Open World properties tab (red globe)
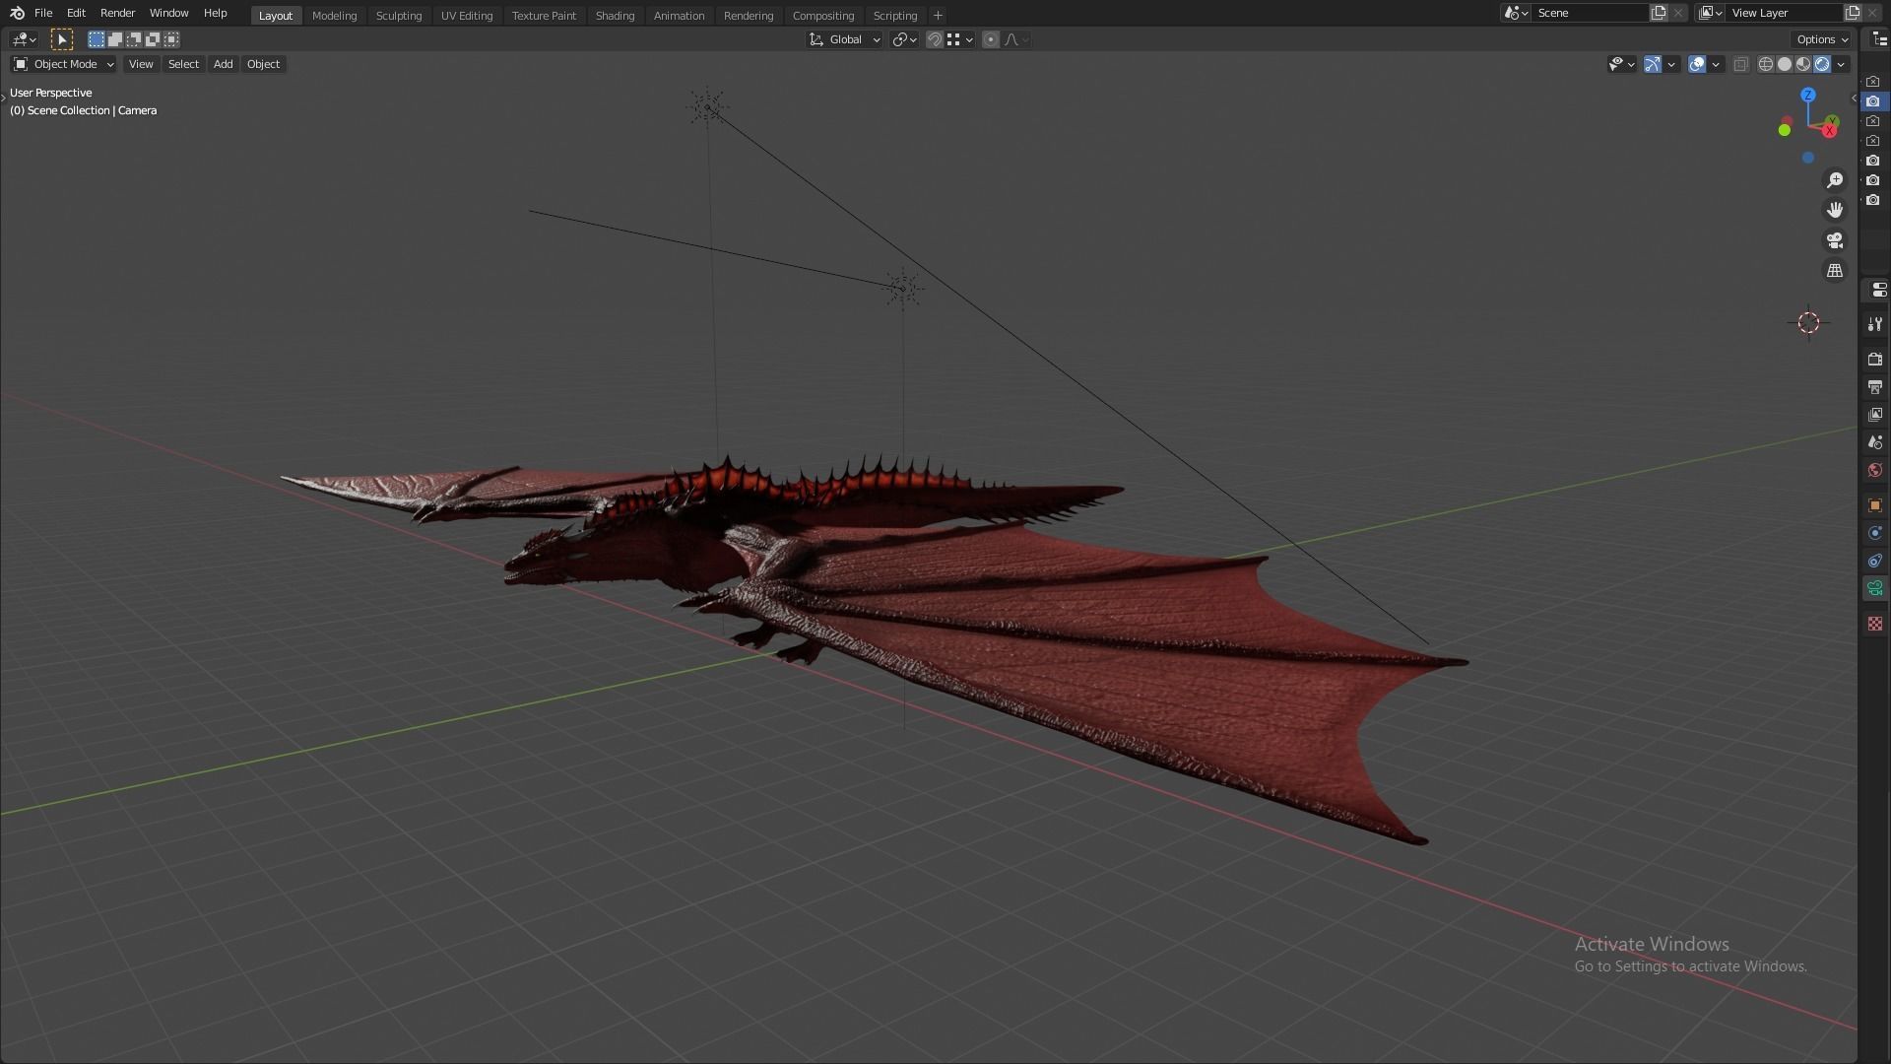The image size is (1891, 1064). pyautogui.click(x=1875, y=470)
